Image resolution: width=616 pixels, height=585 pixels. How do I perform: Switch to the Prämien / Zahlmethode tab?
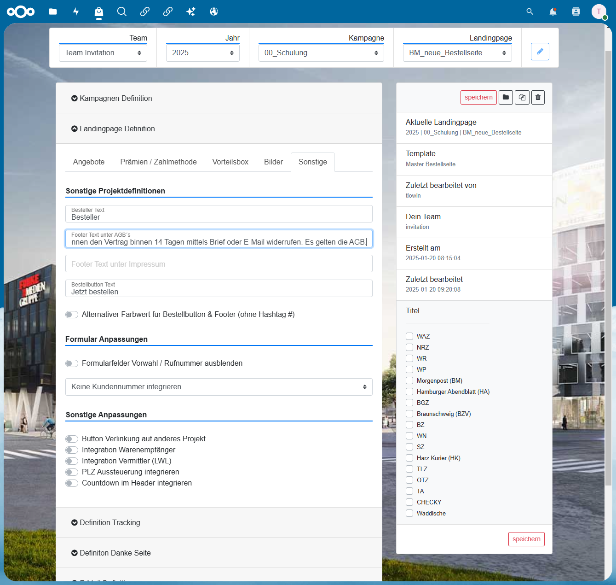tap(159, 162)
